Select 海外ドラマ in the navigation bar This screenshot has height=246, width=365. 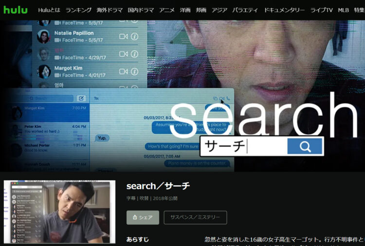click(109, 10)
